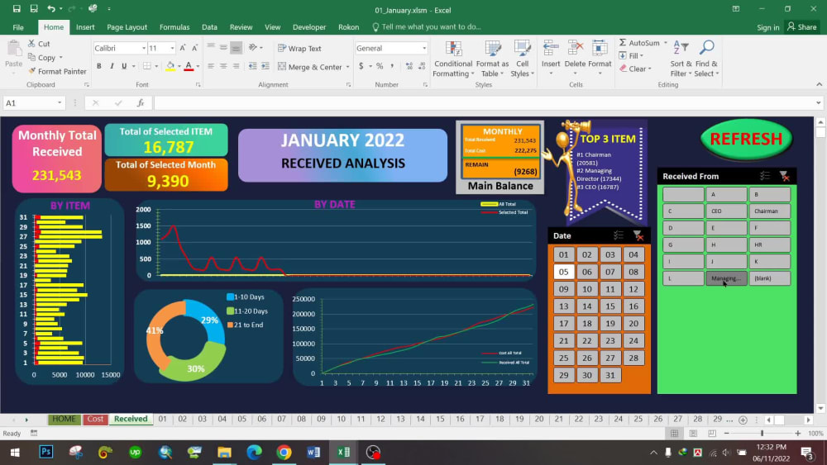Open Merge & Center dropdown arrow
The width and height of the screenshot is (827, 465).
point(347,67)
